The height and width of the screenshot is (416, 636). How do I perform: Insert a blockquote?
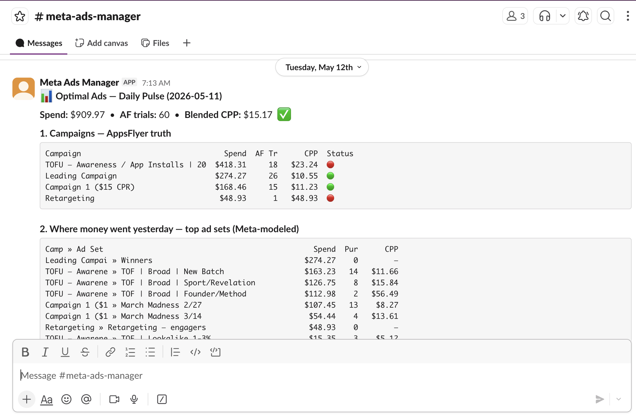[x=175, y=352]
